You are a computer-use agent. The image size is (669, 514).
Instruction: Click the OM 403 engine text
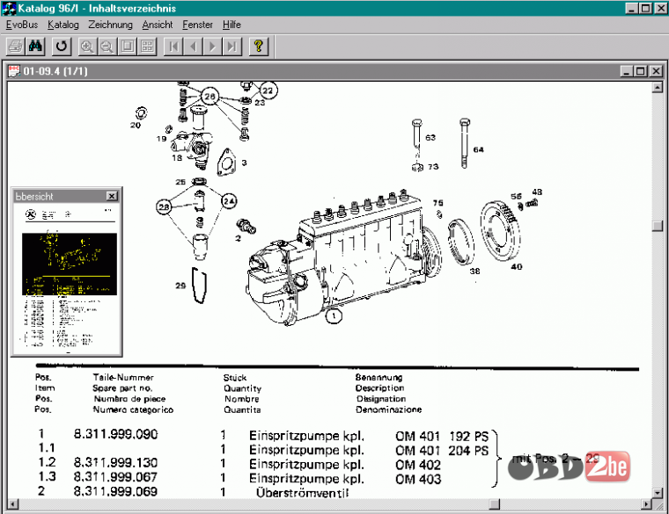click(x=418, y=479)
